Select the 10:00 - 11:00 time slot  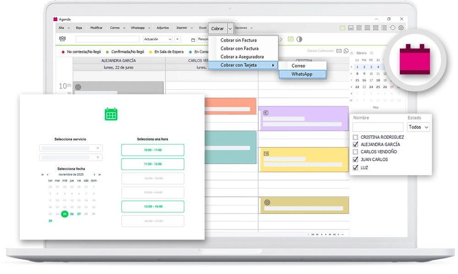pos(153,150)
